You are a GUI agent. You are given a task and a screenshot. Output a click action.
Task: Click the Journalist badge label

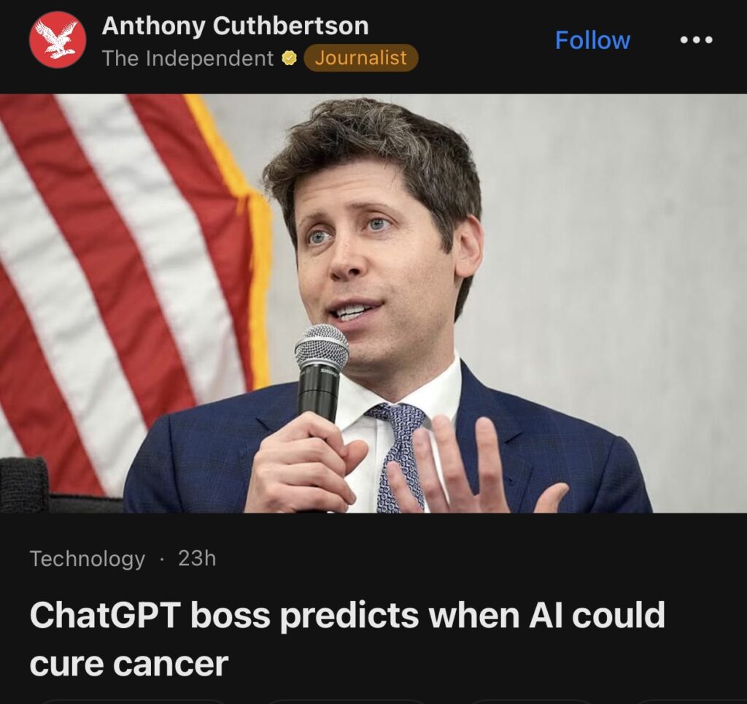tap(360, 58)
